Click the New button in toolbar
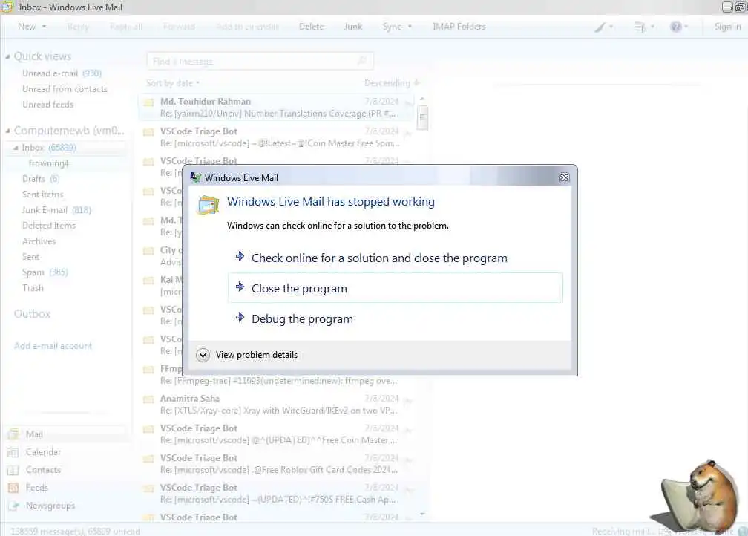748x536 pixels. (27, 27)
